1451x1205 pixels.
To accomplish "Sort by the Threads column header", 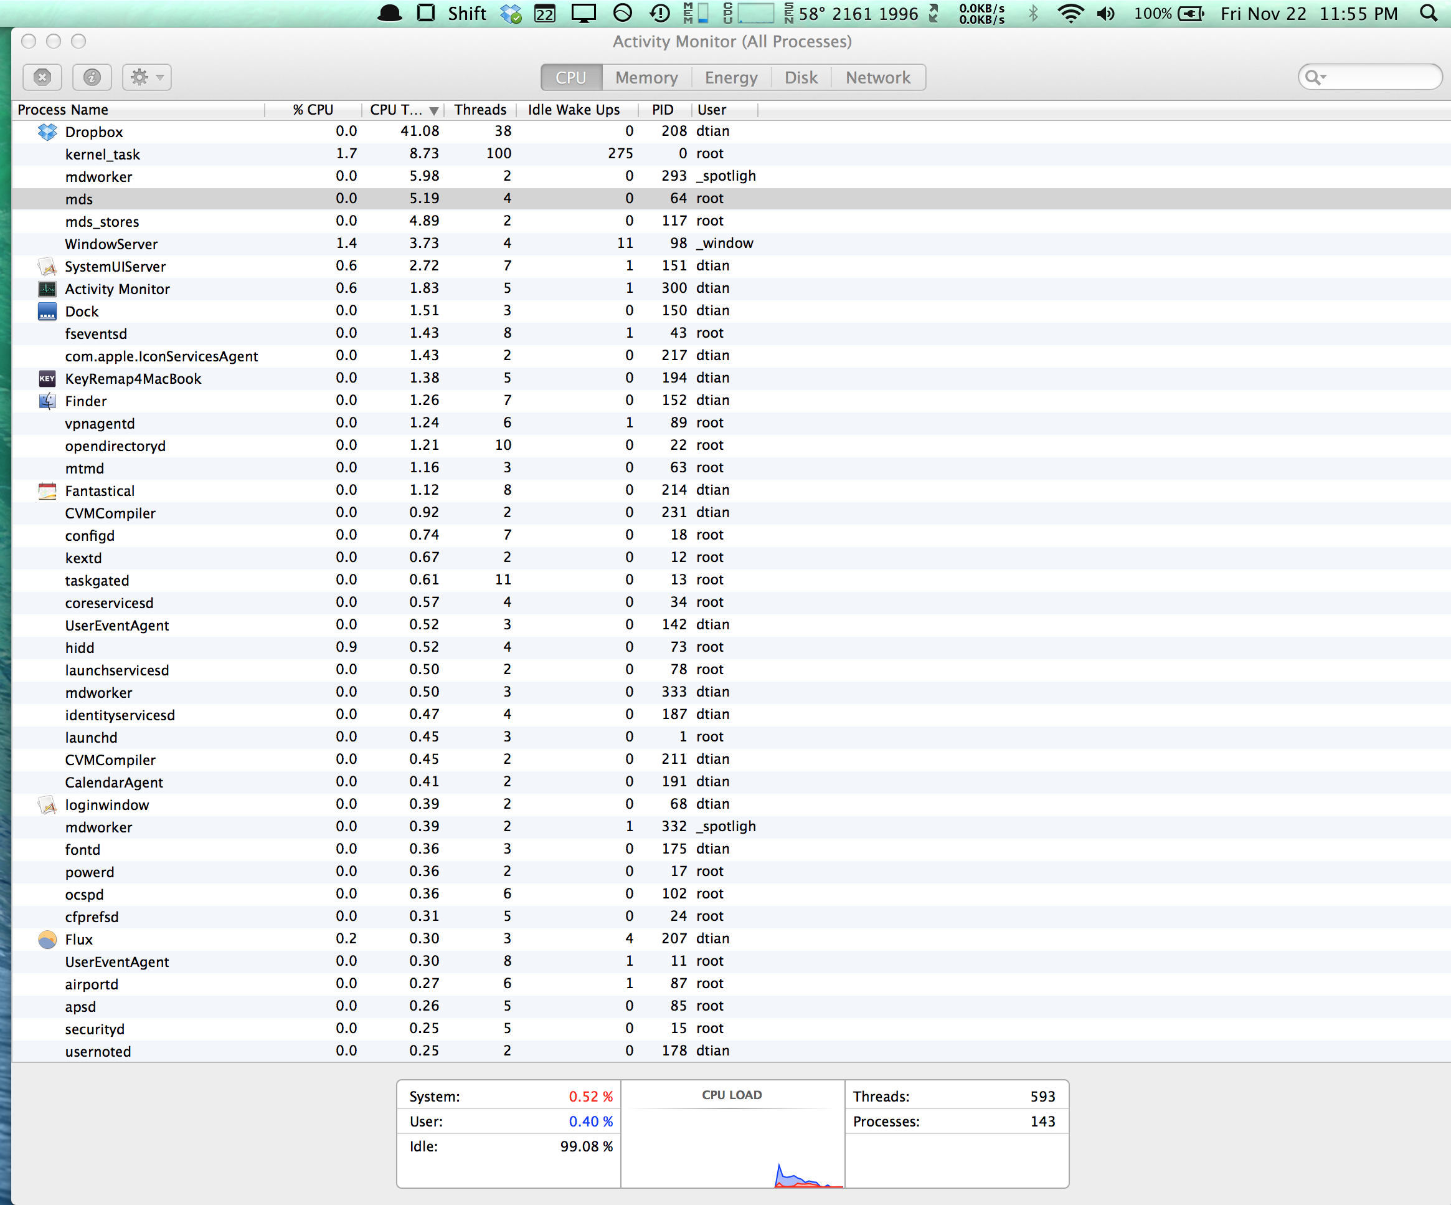I will (480, 109).
